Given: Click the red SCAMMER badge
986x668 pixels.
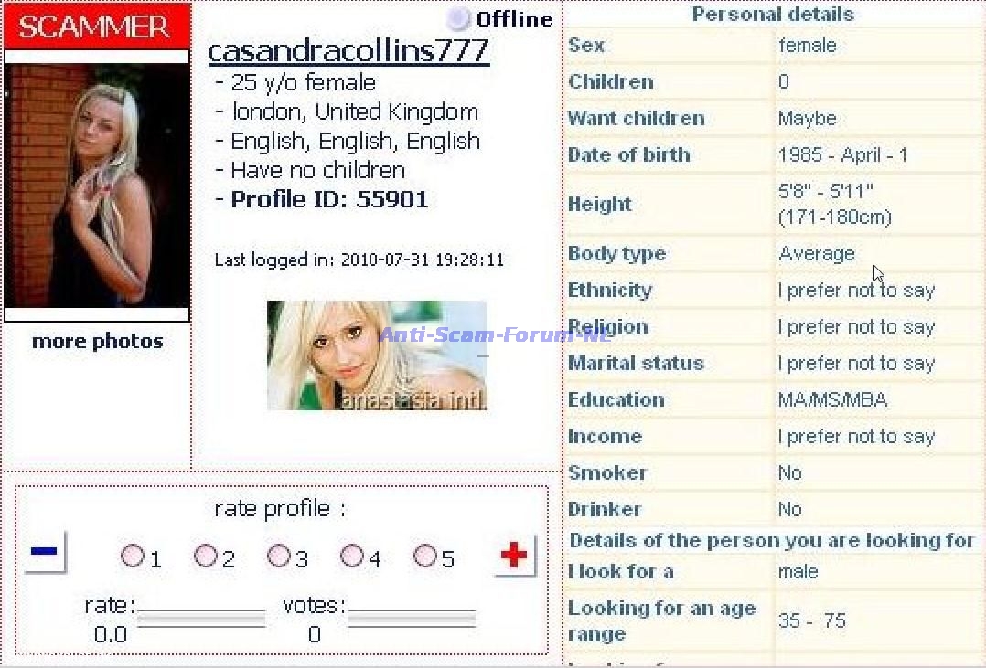Looking at the screenshot, I should [96, 27].
